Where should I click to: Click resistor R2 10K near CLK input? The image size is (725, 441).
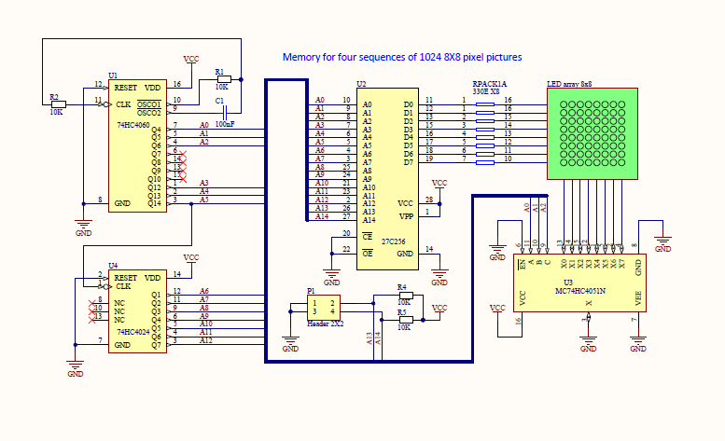click(x=59, y=104)
